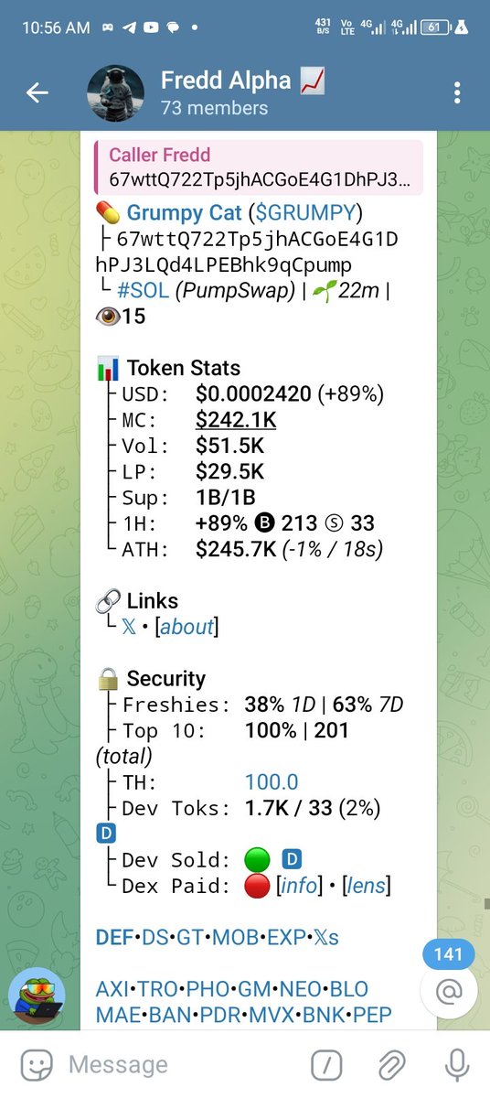The width and height of the screenshot is (490, 1098).
Task: Open the Grumpy Cat token link
Action: pos(185,213)
